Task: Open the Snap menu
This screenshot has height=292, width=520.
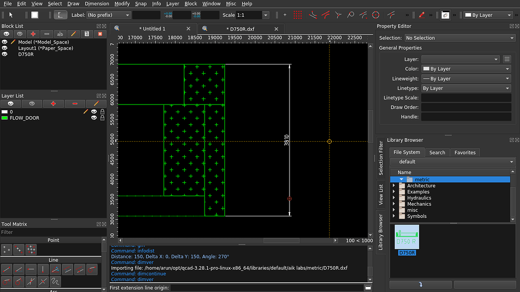Action: (141, 4)
